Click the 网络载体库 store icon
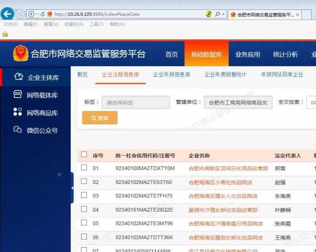The image size is (316, 252). click(x=18, y=94)
